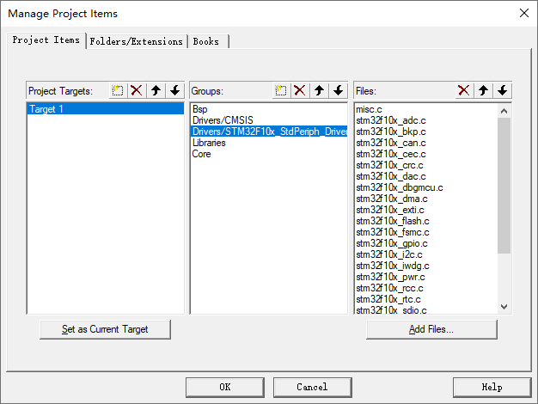Image resolution: width=538 pixels, height=404 pixels.
Task: Delete the selected file
Action: pyautogui.click(x=464, y=90)
